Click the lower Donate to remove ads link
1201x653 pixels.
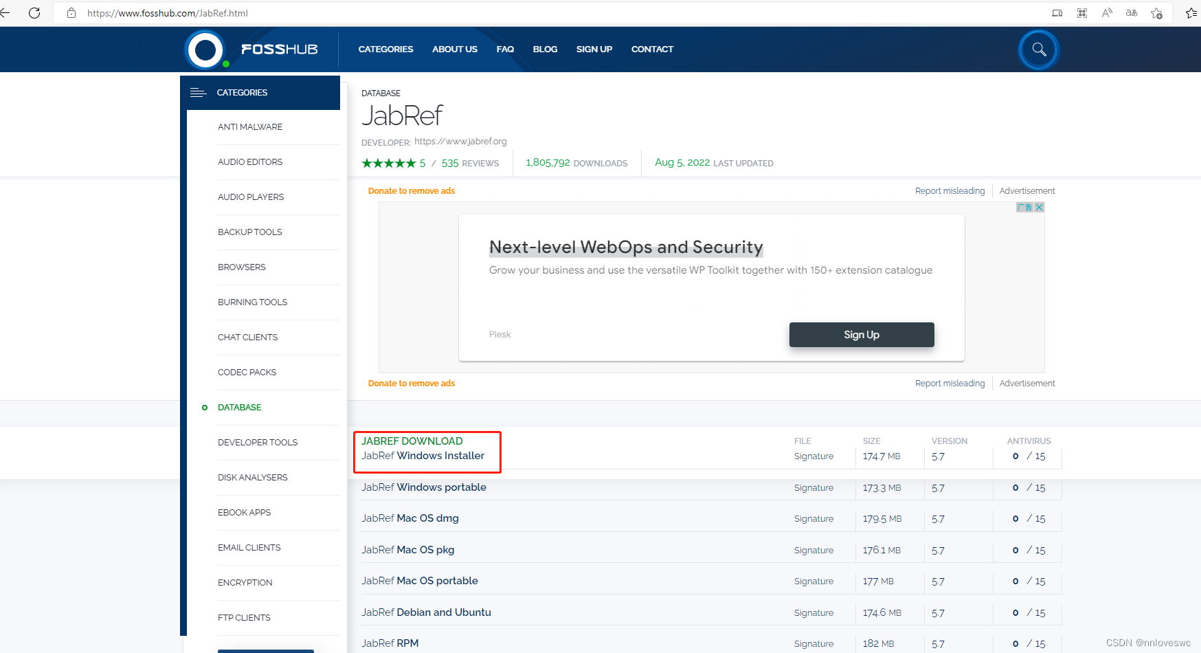pos(412,384)
